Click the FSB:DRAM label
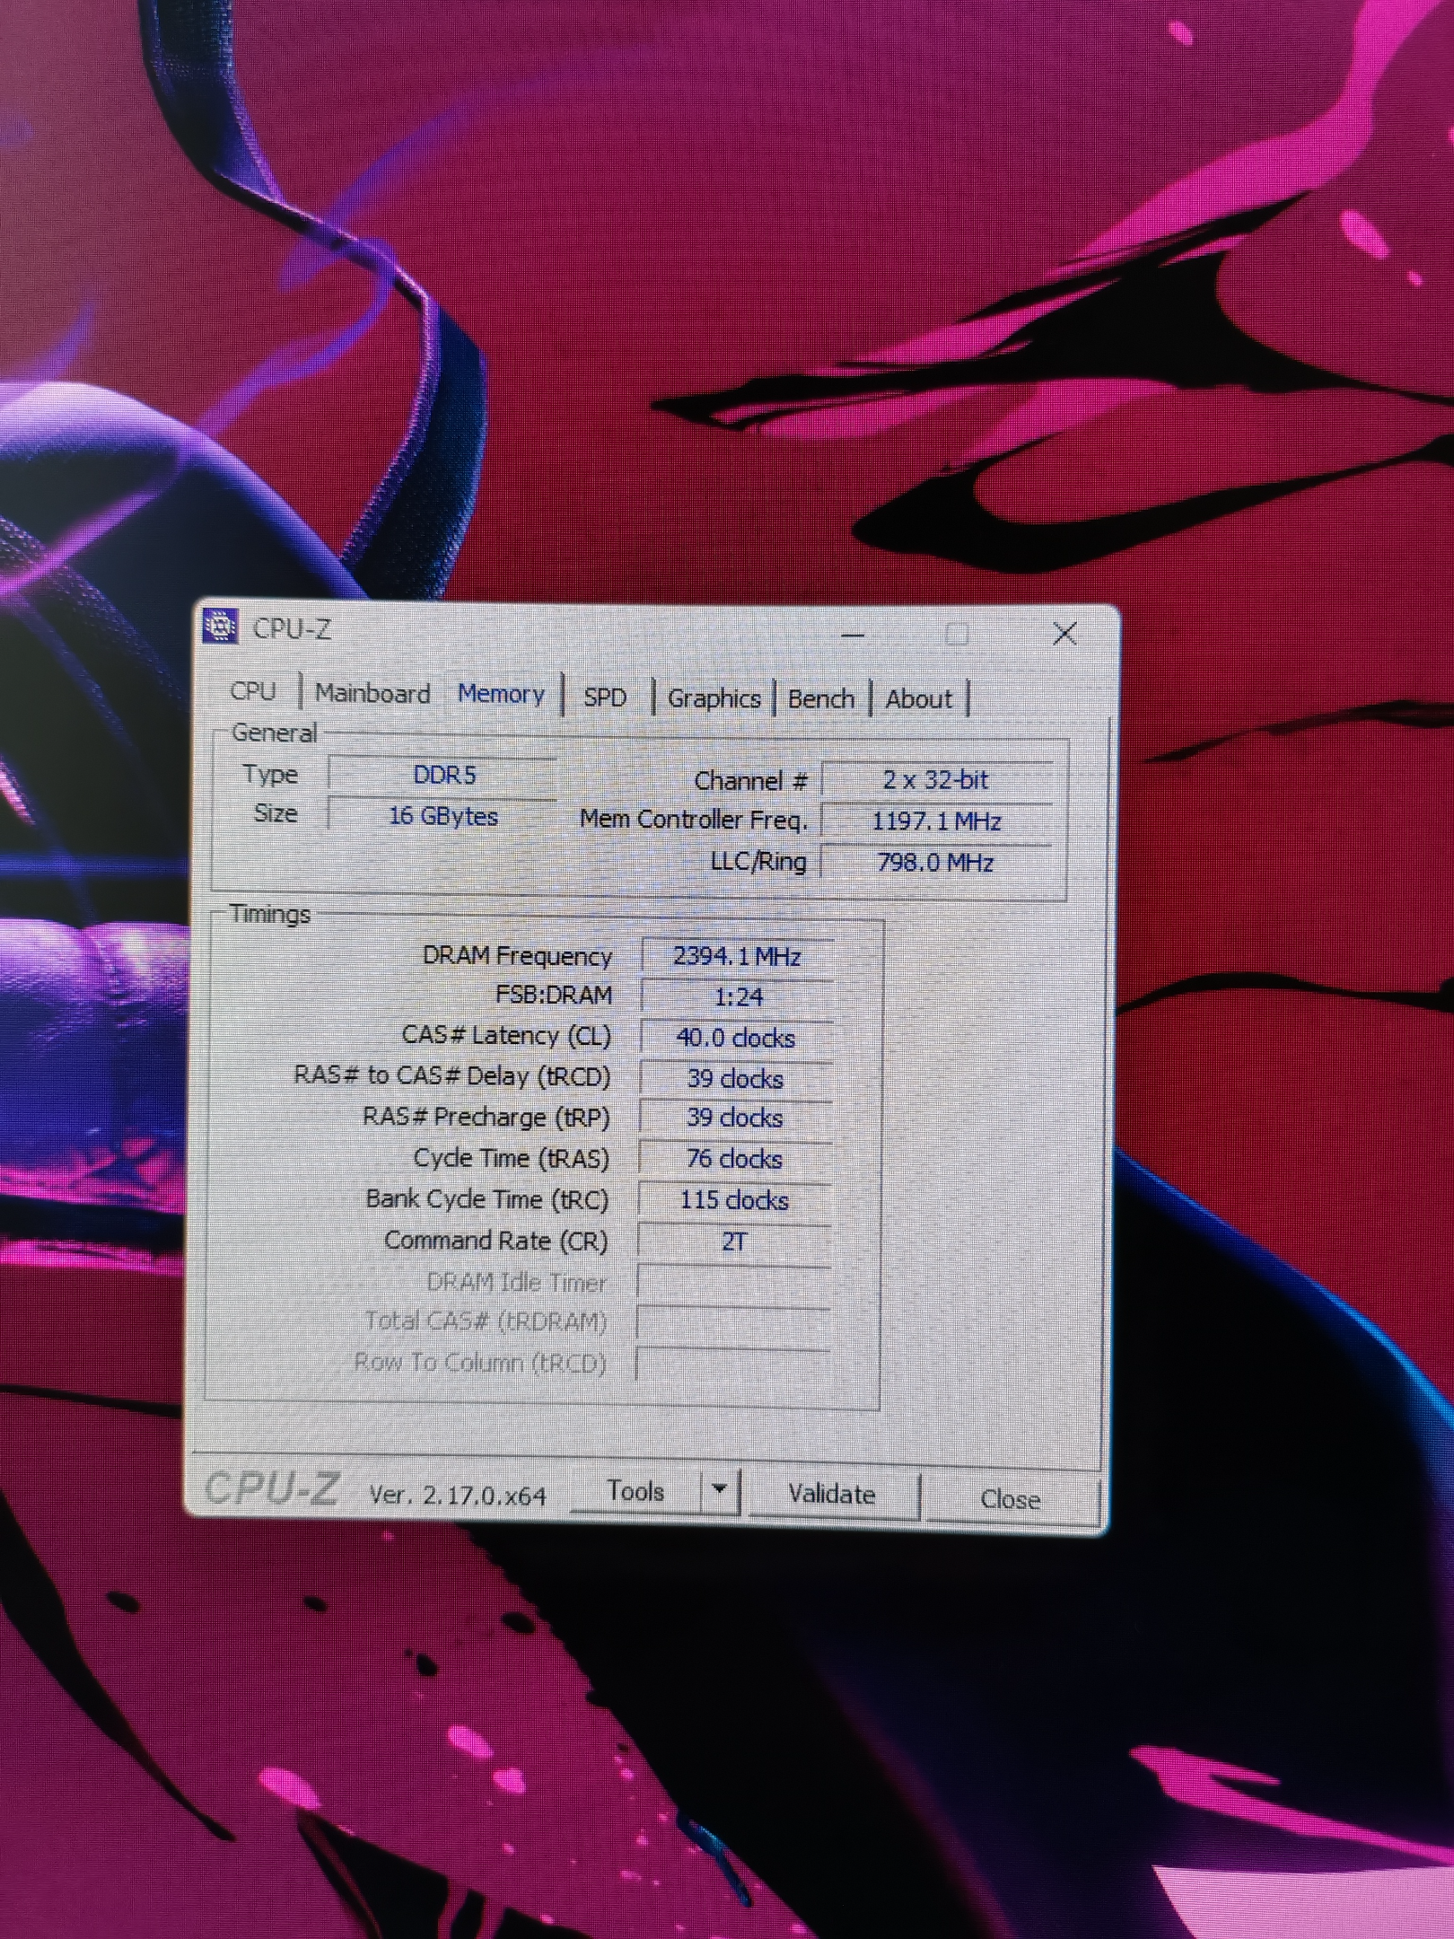This screenshot has height=1939, width=1454. [x=554, y=996]
